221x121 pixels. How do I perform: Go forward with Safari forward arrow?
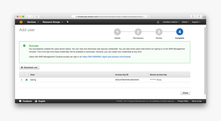[31, 17]
